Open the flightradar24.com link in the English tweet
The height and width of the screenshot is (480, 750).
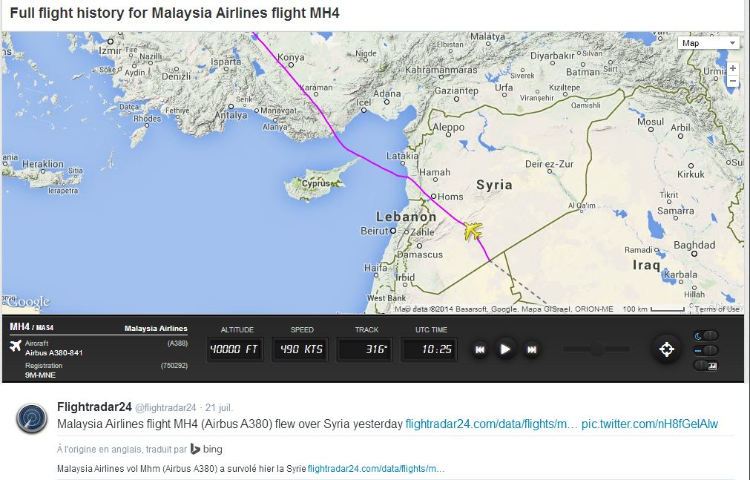(491, 424)
